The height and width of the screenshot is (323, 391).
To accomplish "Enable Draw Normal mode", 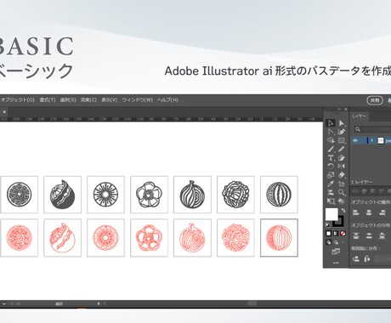I will coord(329,242).
